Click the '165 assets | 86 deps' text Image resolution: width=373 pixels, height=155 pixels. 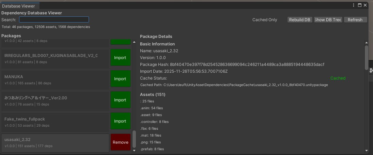pyautogui.click(x=34, y=83)
